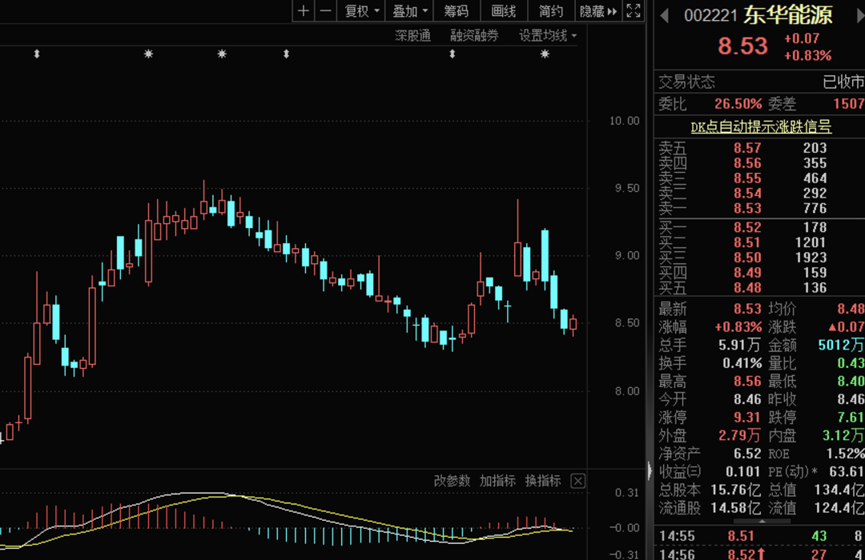
Task: Zoom out chart with minus icon
Action: point(326,11)
